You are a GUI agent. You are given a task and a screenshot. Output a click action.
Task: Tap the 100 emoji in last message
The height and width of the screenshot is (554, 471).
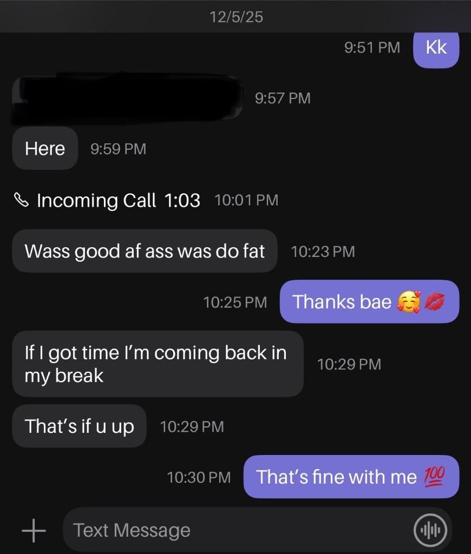[435, 476]
